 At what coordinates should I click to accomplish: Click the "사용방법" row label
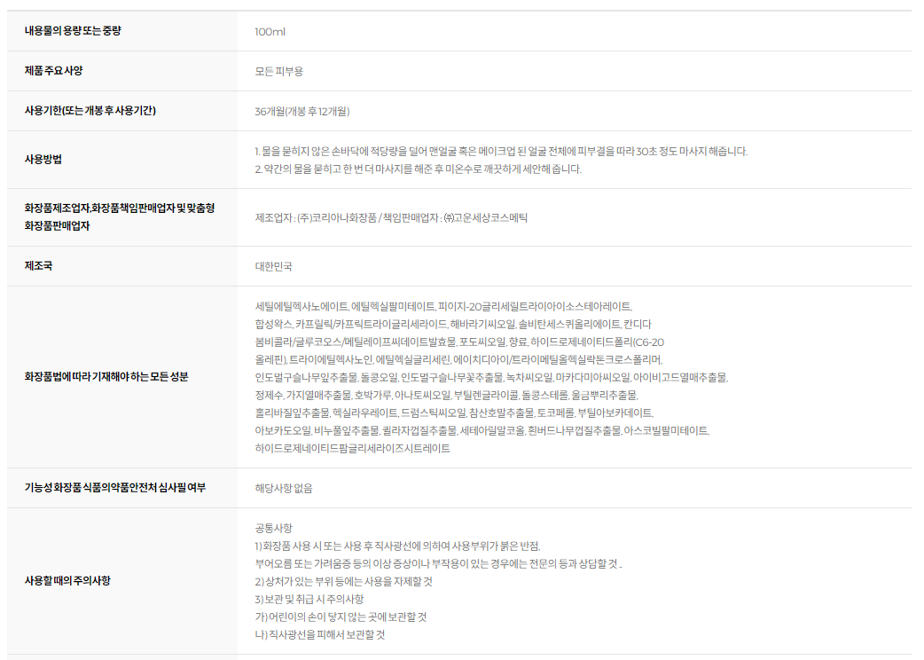pyautogui.click(x=43, y=160)
